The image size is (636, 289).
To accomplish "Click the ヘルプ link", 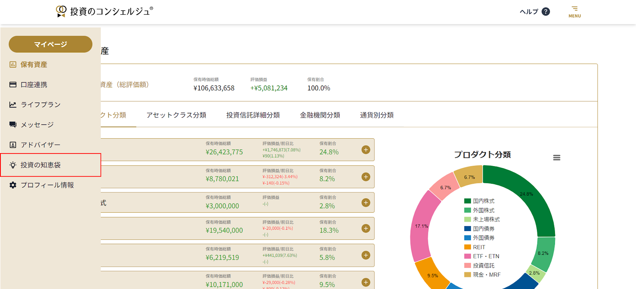I will pyautogui.click(x=529, y=12).
